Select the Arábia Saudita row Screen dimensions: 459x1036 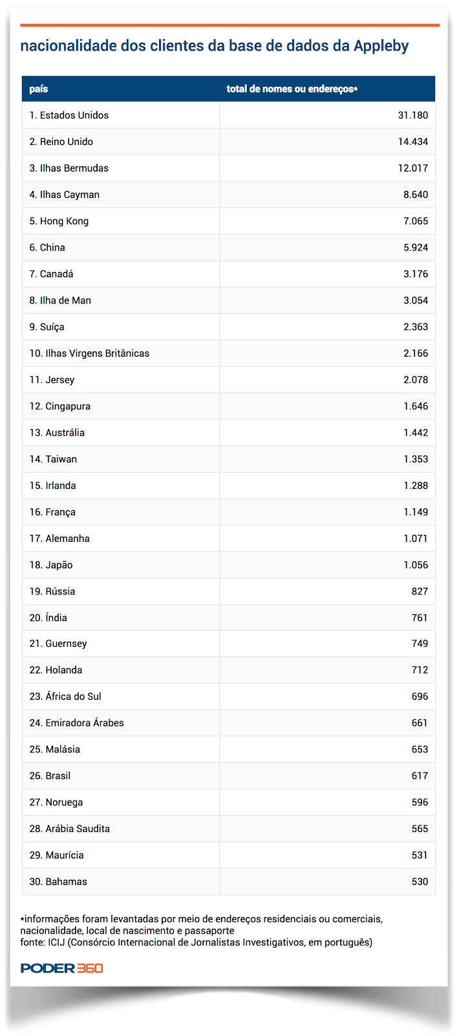pos(229,829)
